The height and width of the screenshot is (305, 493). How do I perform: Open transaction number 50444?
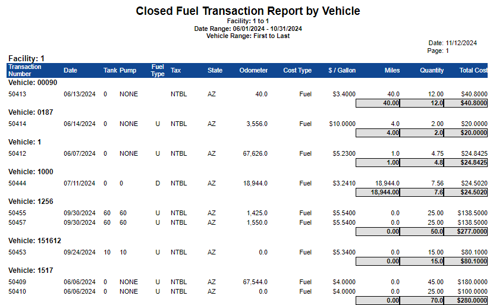[x=17, y=183]
